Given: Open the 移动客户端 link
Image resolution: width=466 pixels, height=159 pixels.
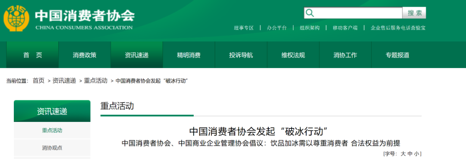Looking at the screenshot, I should 345,28.
